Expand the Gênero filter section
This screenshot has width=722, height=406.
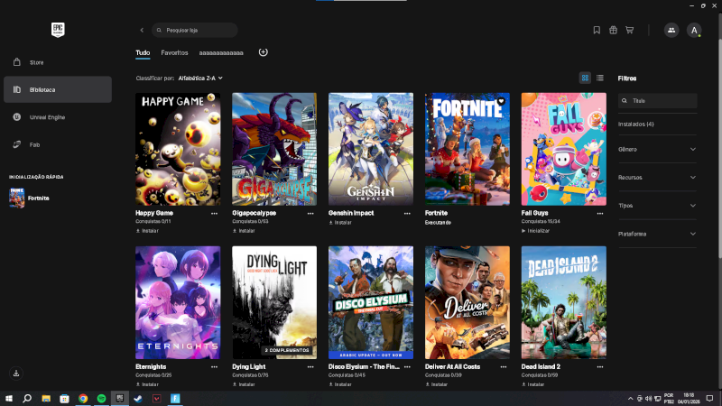point(657,149)
